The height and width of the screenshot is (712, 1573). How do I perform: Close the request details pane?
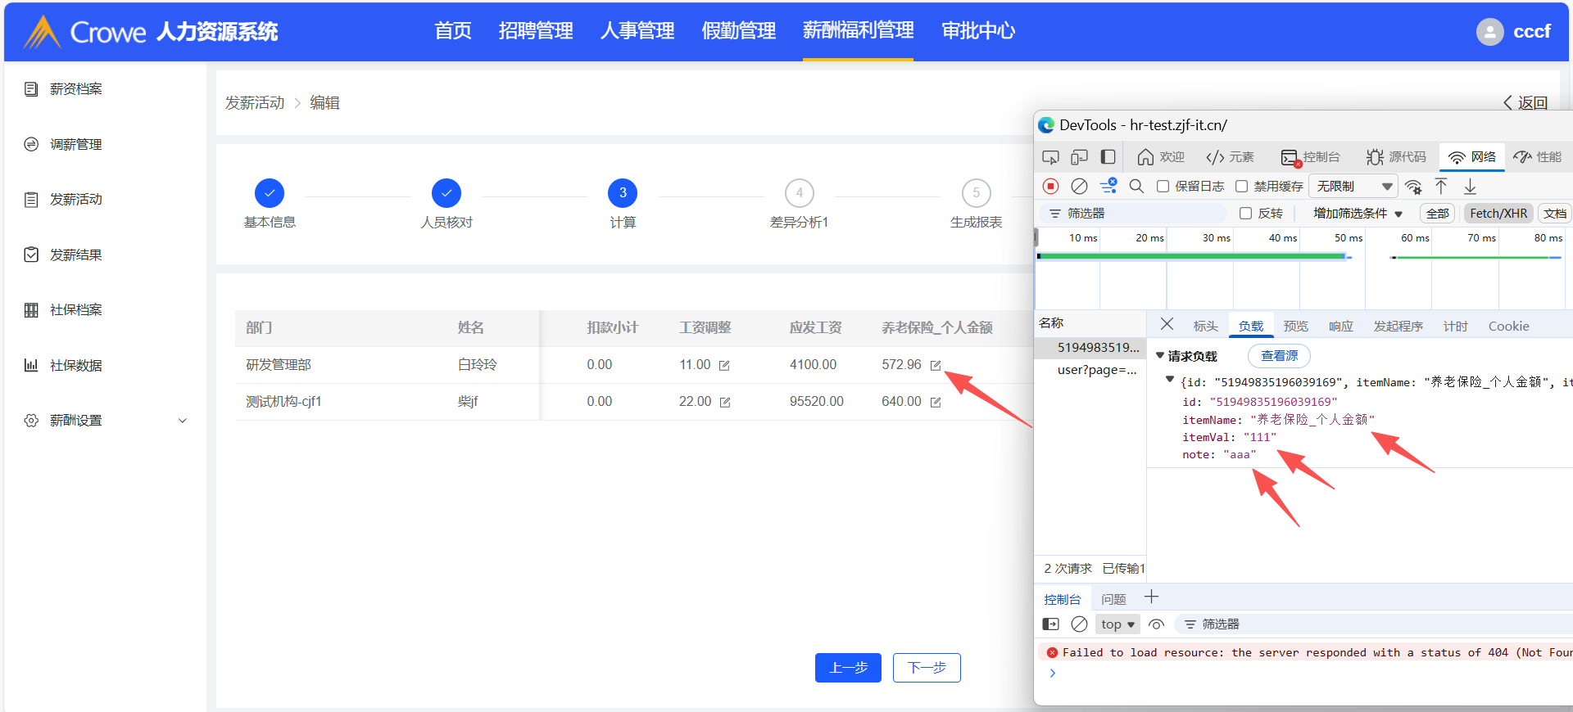coord(1167,325)
